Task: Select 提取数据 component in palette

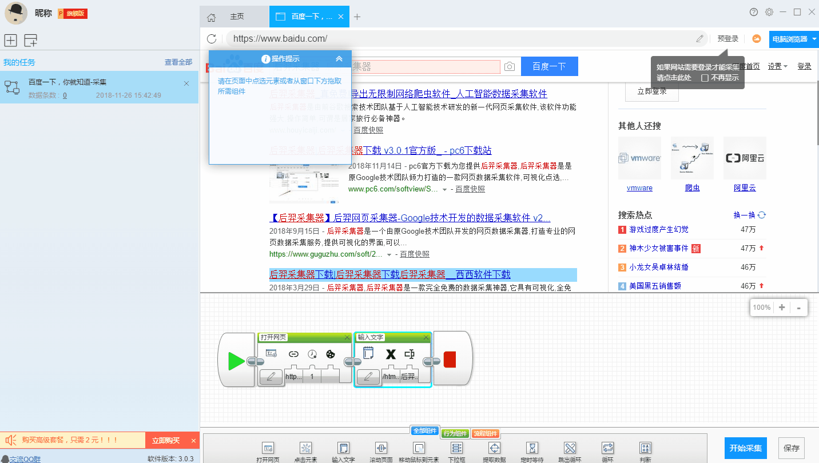Action: tap(495, 452)
